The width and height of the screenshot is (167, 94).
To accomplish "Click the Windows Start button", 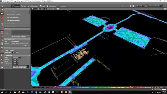I will (x=2, y=92).
